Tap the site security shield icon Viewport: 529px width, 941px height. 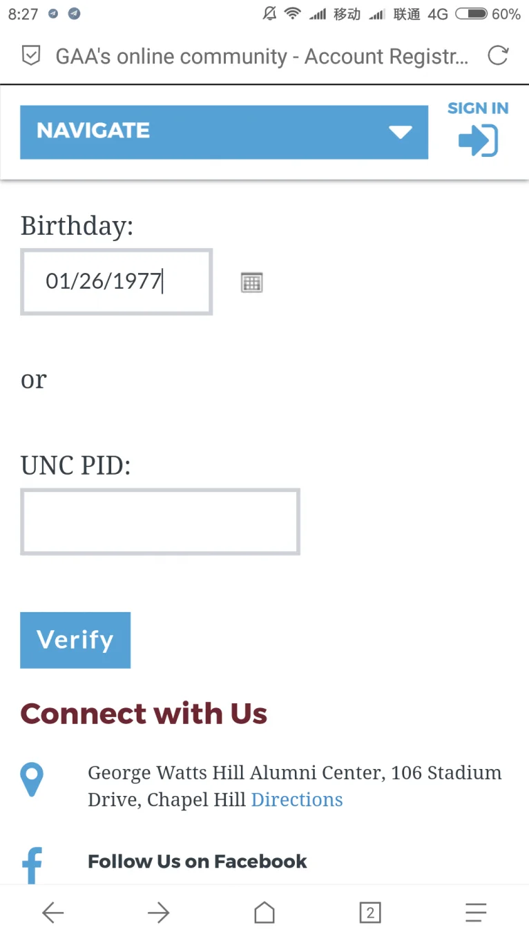(31, 56)
